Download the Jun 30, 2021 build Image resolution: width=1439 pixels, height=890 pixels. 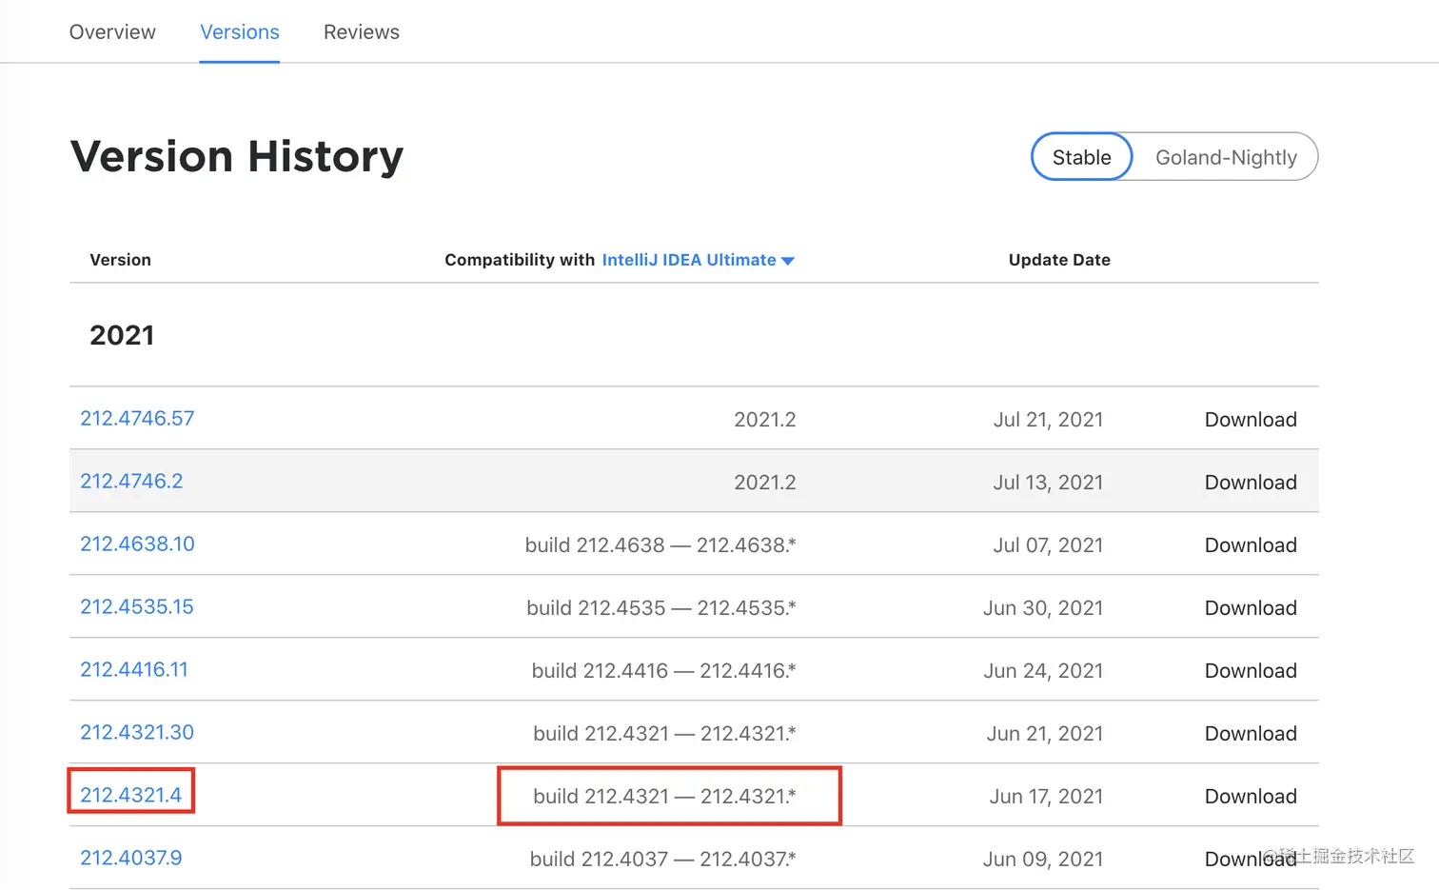coord(1251,608)
